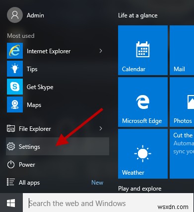
Task: Click the Maps label text
Action: (34, 105)
